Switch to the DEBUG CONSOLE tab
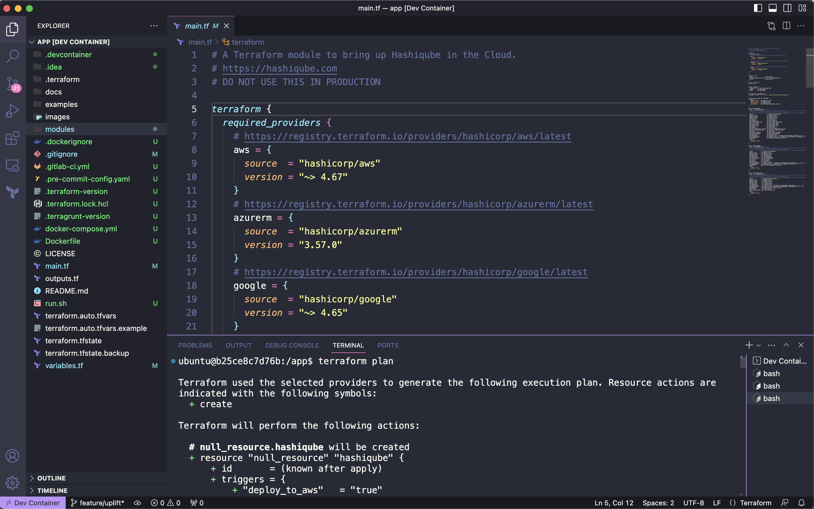 [x=292, y=345]
